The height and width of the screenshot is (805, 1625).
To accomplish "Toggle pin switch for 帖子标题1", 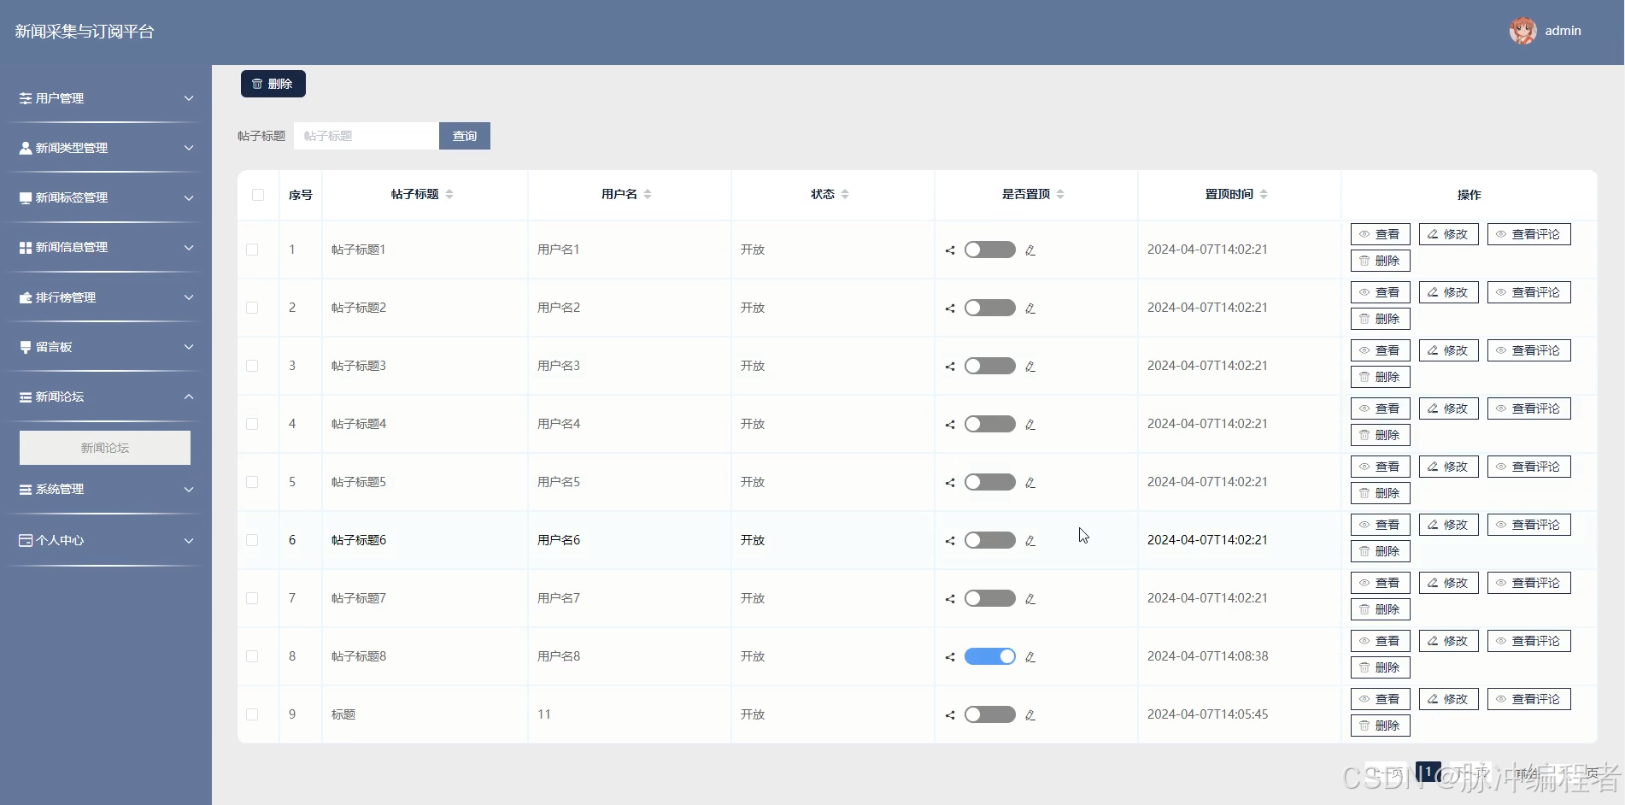I will click(x=990, y=250).
